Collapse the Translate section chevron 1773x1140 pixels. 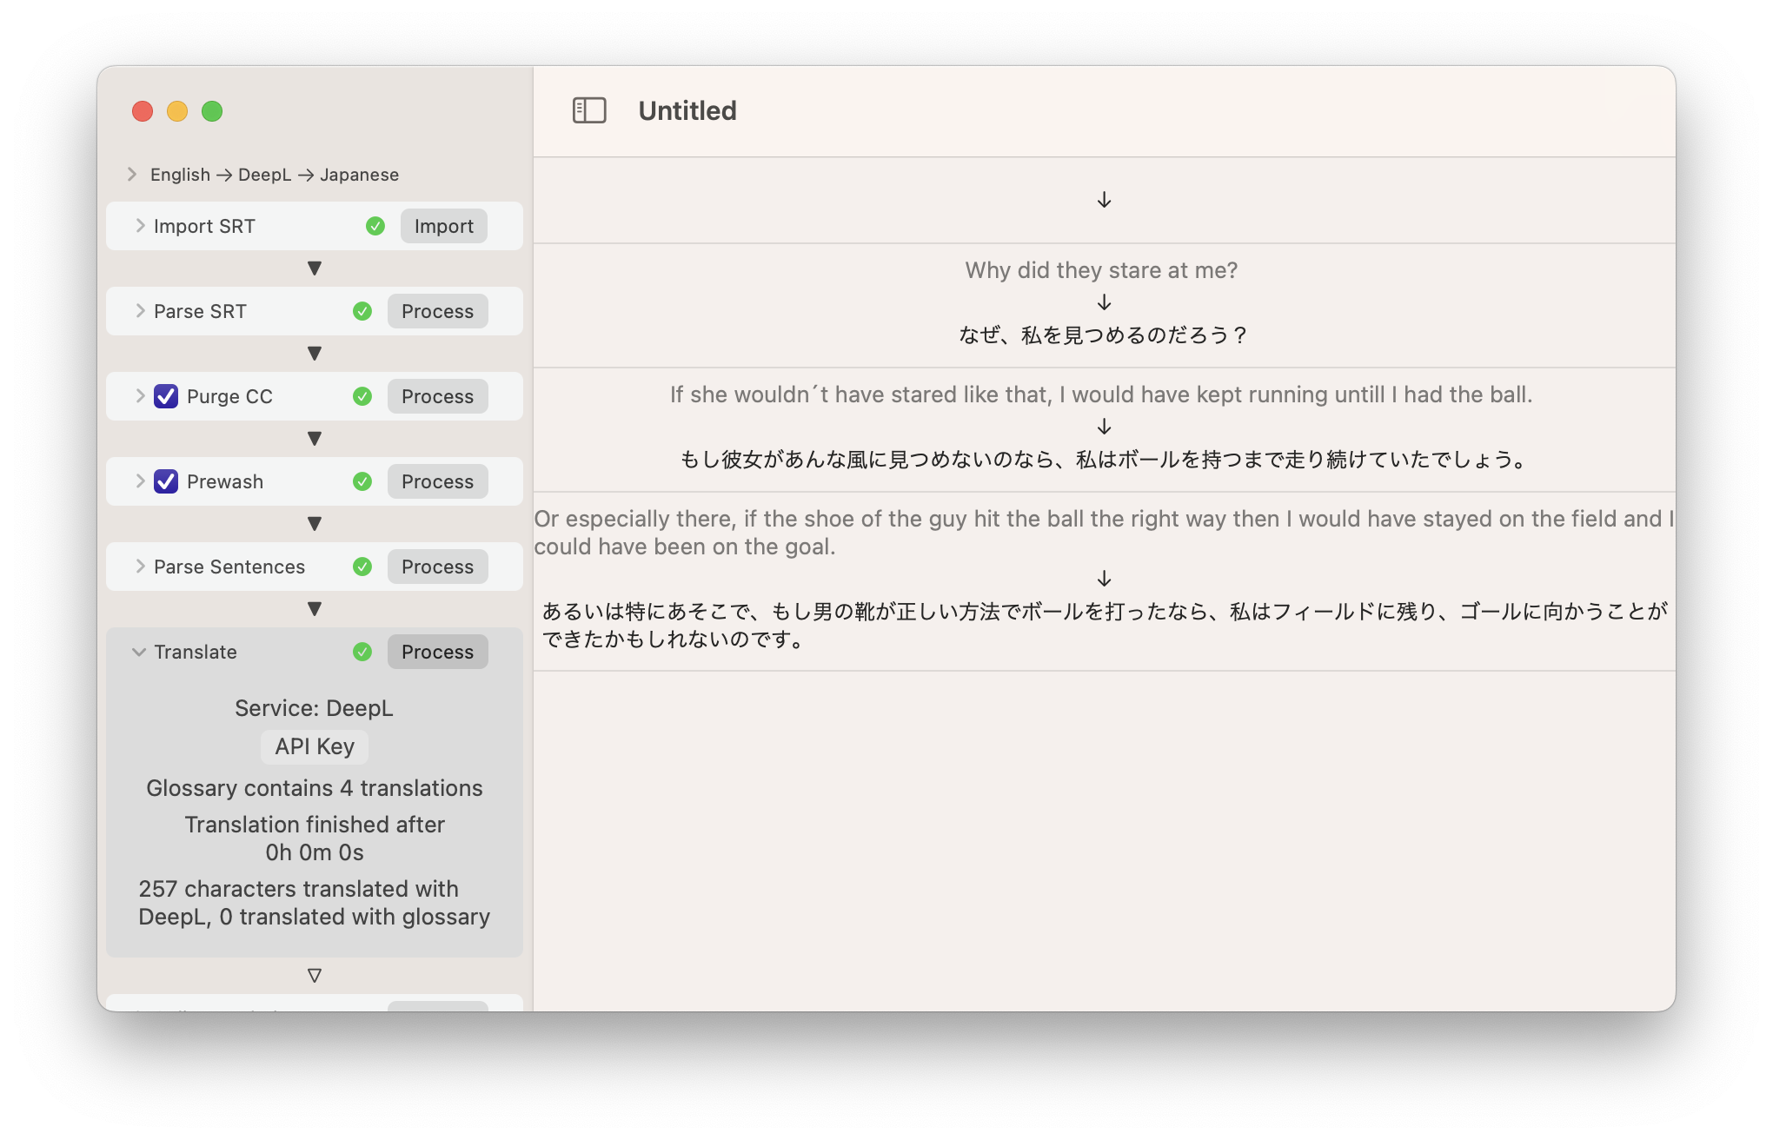139,652
